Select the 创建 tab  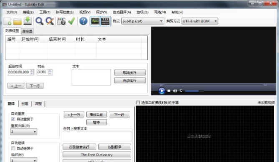tap(25, 104)
